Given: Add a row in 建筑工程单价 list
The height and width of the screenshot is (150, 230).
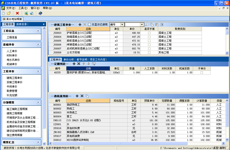Looking at the screenshot, I should tap(80, 25).
